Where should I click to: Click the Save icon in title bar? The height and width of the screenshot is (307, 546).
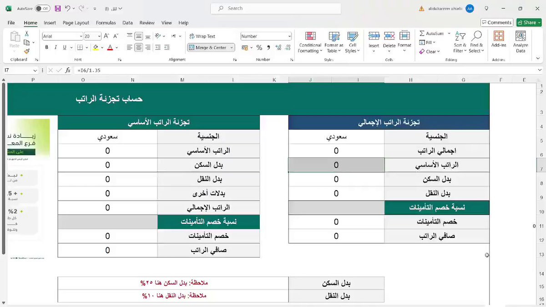tap(58, 9)
